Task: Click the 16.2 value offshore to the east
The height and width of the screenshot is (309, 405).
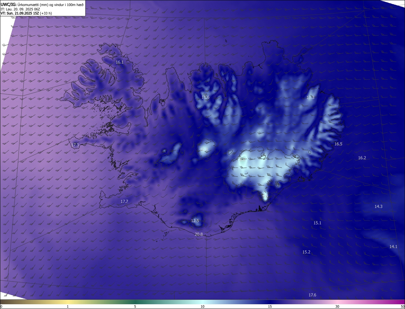Action: tap(362, 158)
